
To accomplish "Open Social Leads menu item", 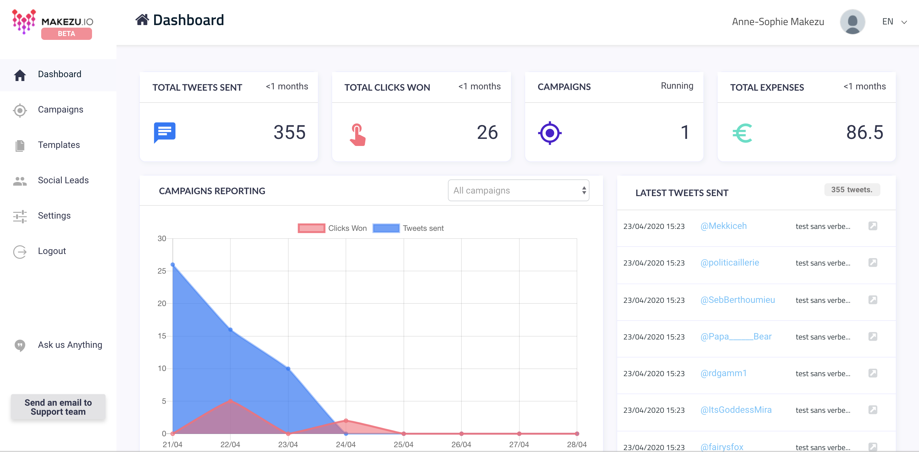I will coord(63,180).
